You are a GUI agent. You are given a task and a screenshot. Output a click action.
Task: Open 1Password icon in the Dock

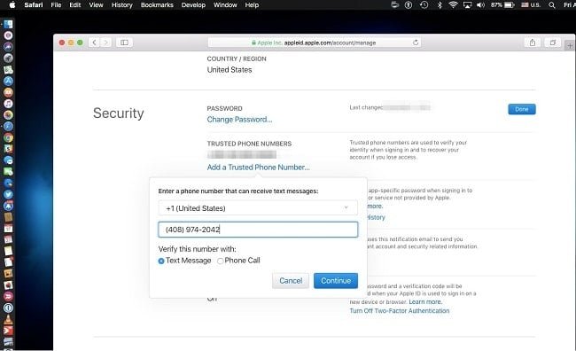click(8, 308)
